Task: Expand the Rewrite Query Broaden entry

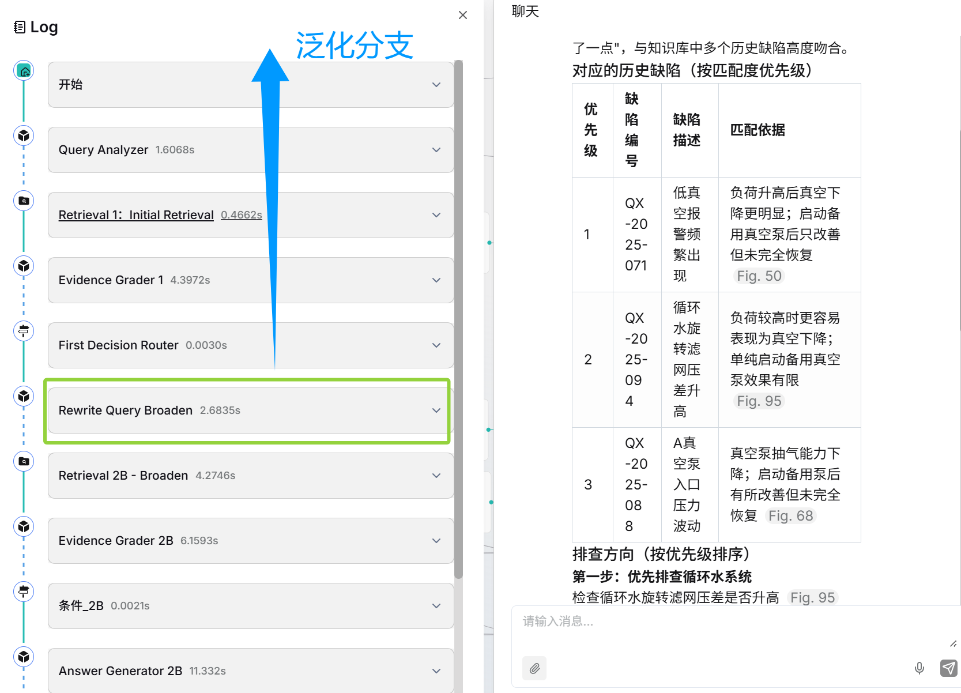Action: pos(436,410)
